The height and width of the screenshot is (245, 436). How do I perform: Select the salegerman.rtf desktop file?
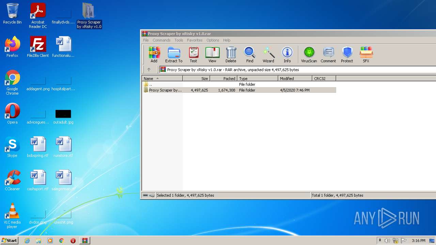point(63,180)
